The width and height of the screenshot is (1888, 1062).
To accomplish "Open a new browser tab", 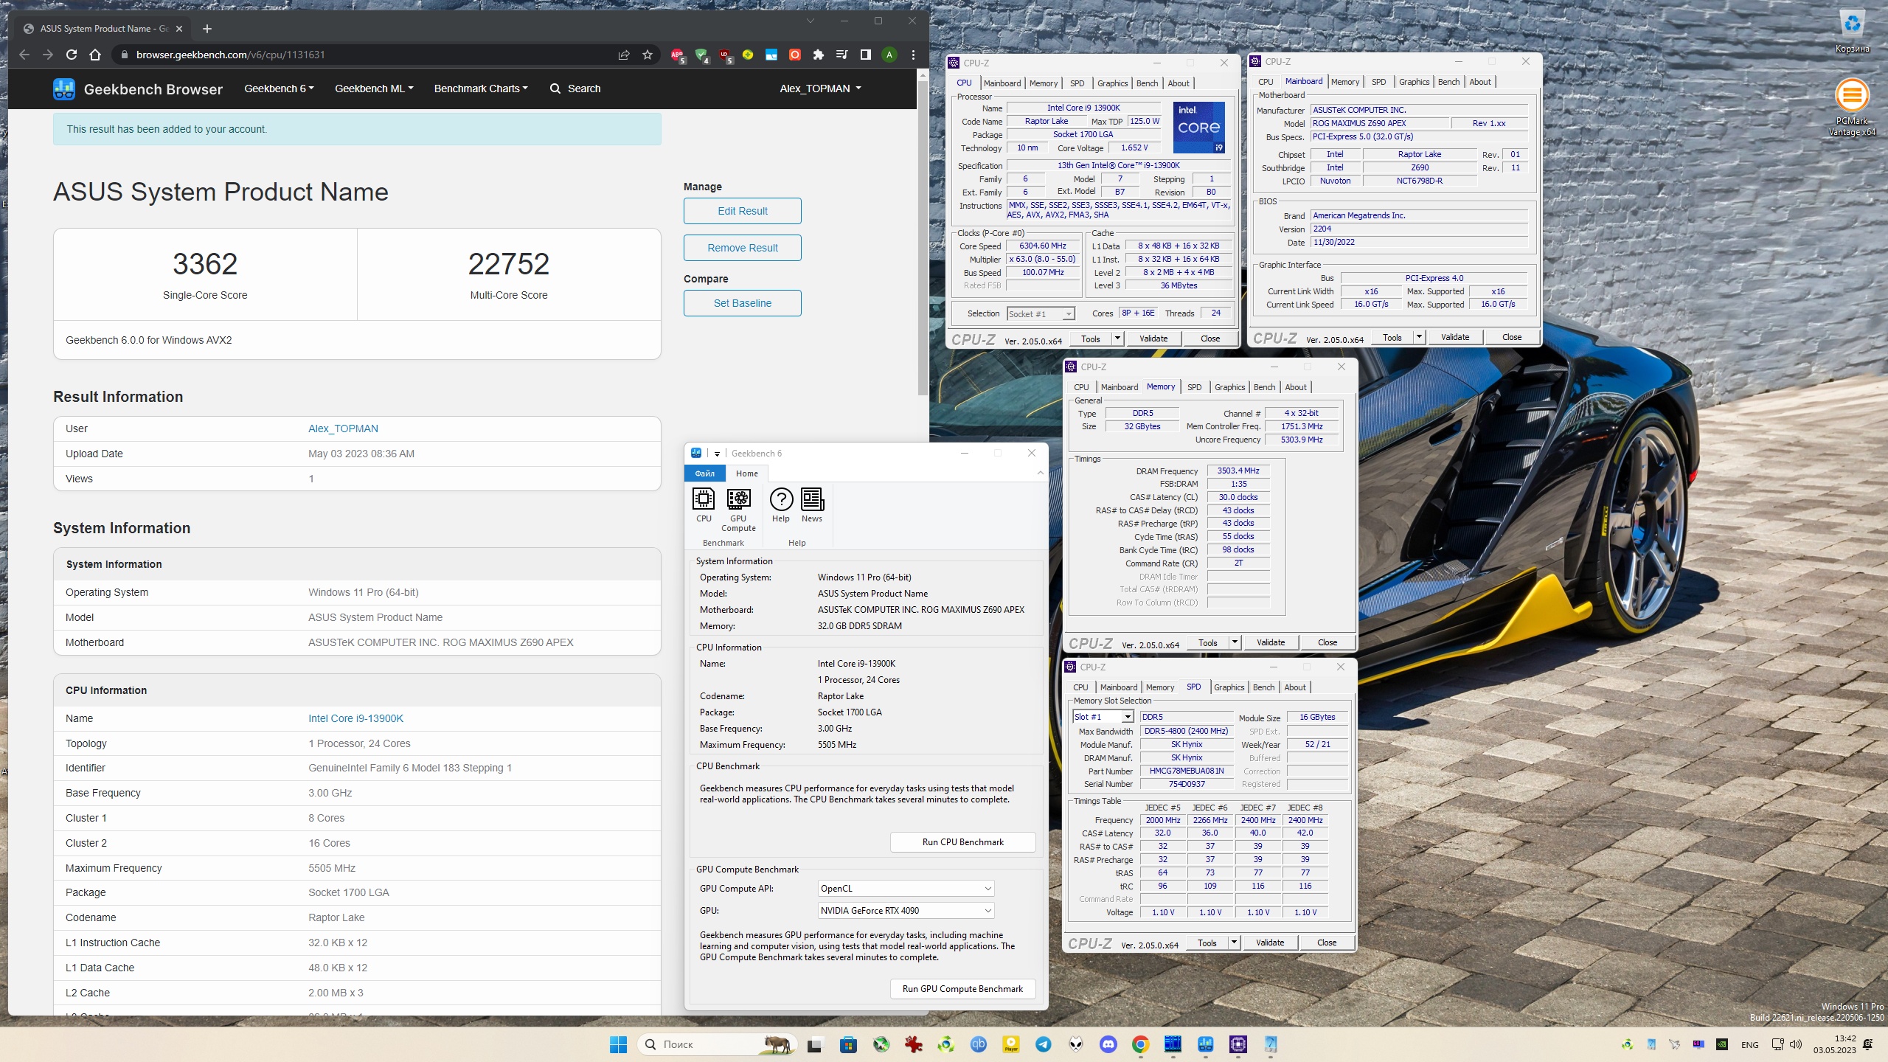I will [207, 29].
